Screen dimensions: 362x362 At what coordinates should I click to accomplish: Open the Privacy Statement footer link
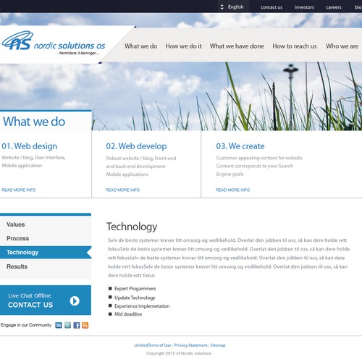(x=190, y=345)
